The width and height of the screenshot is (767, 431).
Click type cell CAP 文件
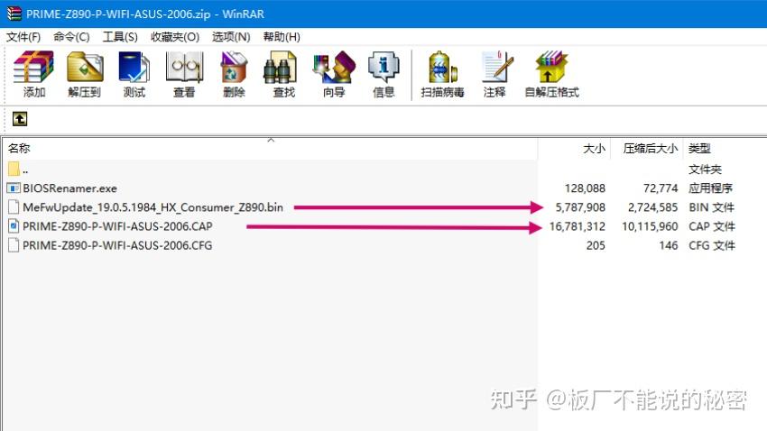point(712,226)
